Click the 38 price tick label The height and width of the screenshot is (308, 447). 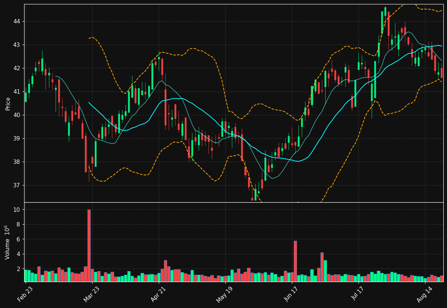coord(17,162)
